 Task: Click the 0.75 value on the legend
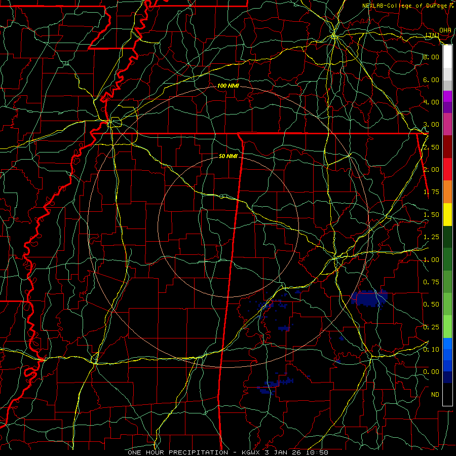431,282
